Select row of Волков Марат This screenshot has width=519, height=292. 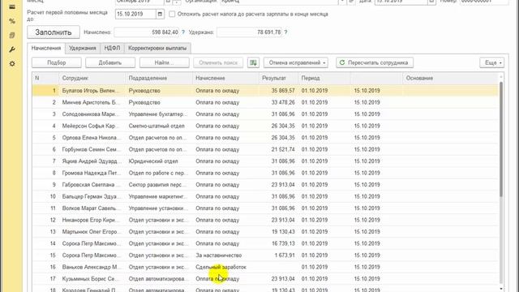coord(265,208)
